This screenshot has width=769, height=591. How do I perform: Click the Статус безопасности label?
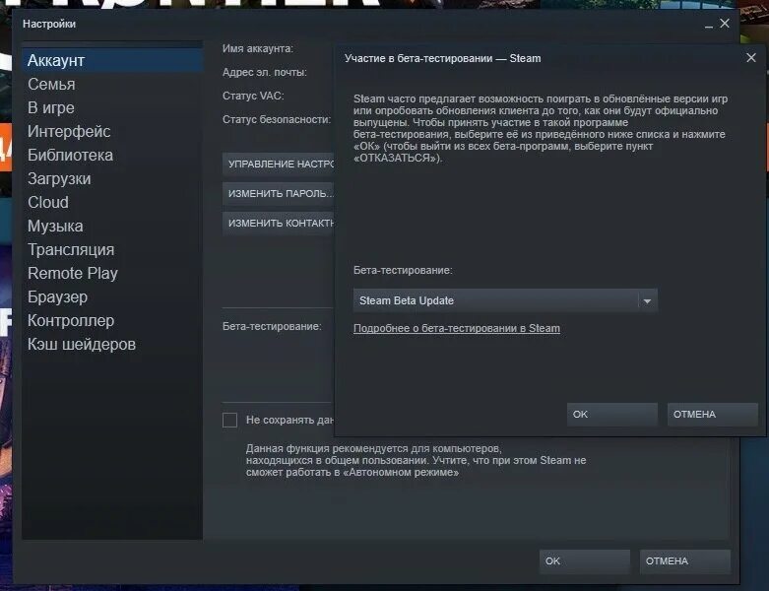tap(277, 119)
